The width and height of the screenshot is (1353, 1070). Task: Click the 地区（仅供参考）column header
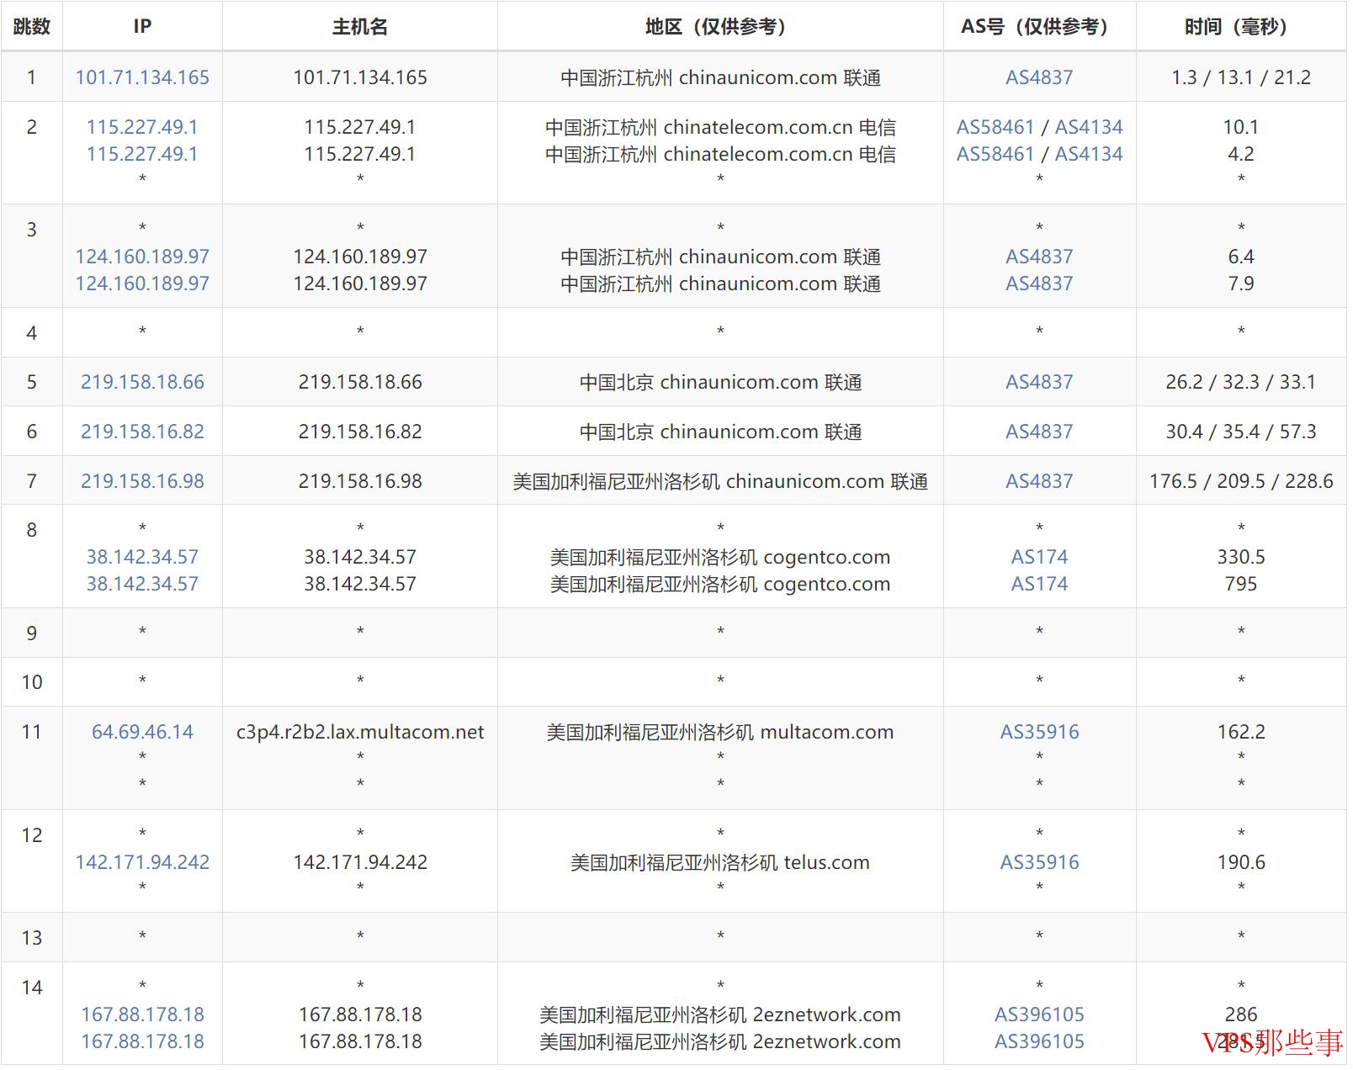(720, 27)
